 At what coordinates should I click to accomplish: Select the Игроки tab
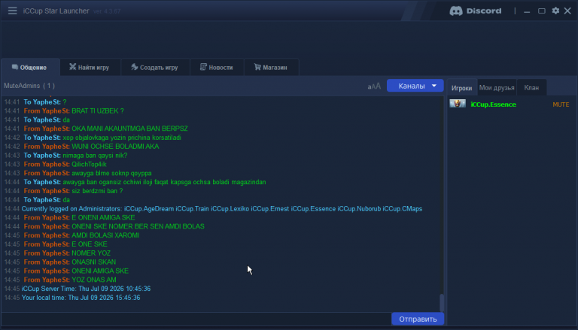(462, 88)
